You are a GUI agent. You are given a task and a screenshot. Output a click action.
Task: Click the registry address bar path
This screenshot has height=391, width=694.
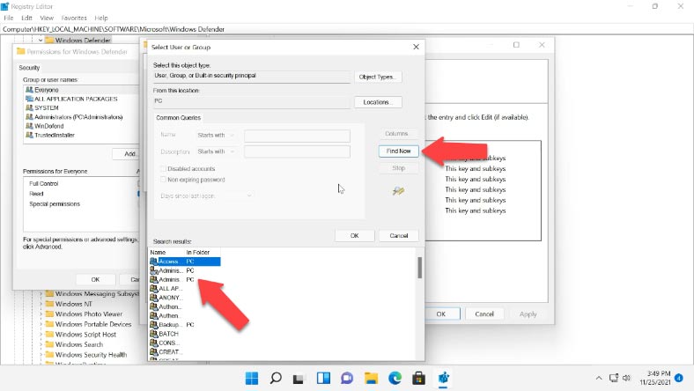pyautogui.click(x=114, y=29)
